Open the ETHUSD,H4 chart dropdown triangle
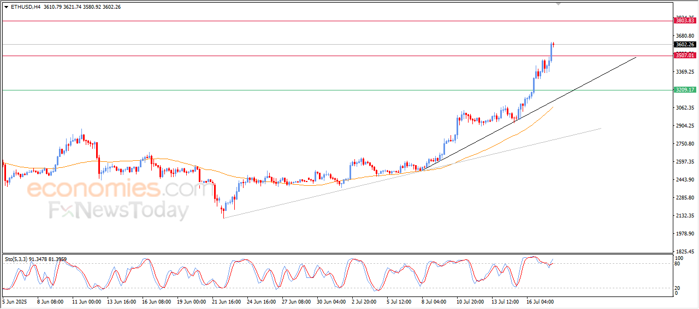Image resolution: width=699 pixels, height=309 pixels. tap(6, 7)
